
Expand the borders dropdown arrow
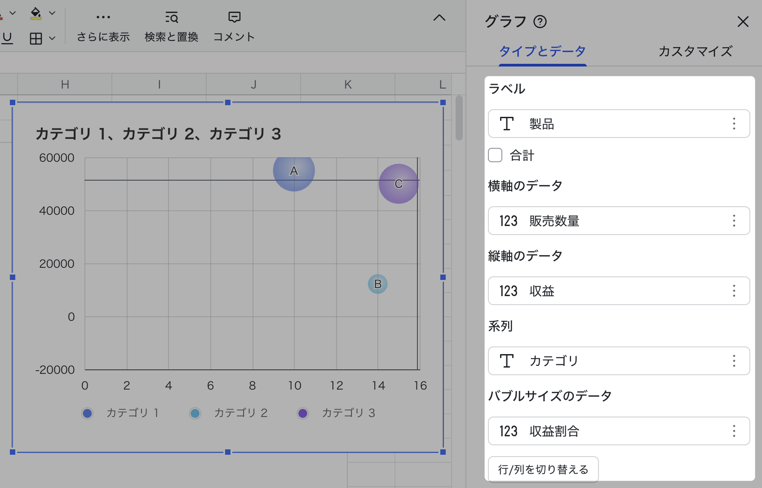coord(52,39)
